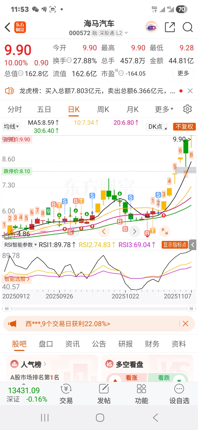Switch to 周K tab

[103, 109]
